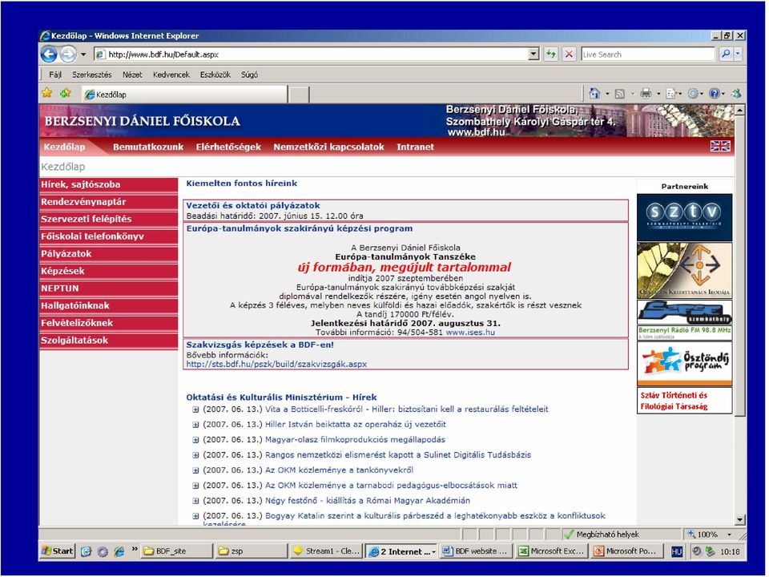Screen dimensions: 769x577
Task: Open Vezetői és oktatói pályázatok headline
Action: (x=253, y=206)
